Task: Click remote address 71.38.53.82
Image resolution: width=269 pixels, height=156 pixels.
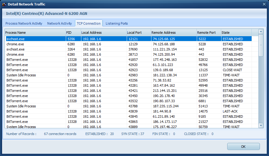Action: point(162,80)
